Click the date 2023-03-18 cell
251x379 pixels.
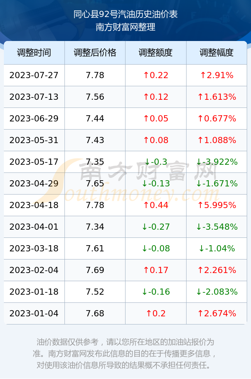34,248
